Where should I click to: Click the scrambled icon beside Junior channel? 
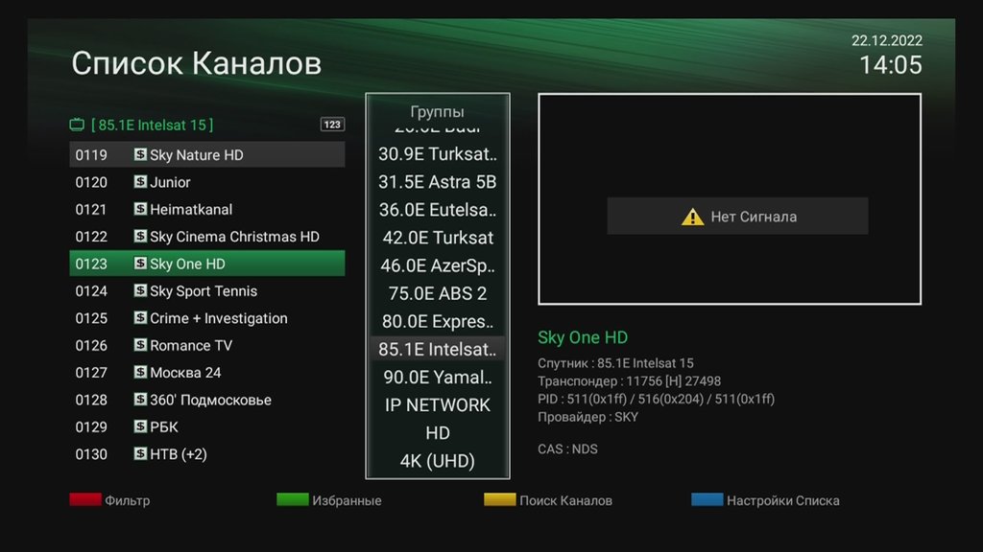pos(139,181)
